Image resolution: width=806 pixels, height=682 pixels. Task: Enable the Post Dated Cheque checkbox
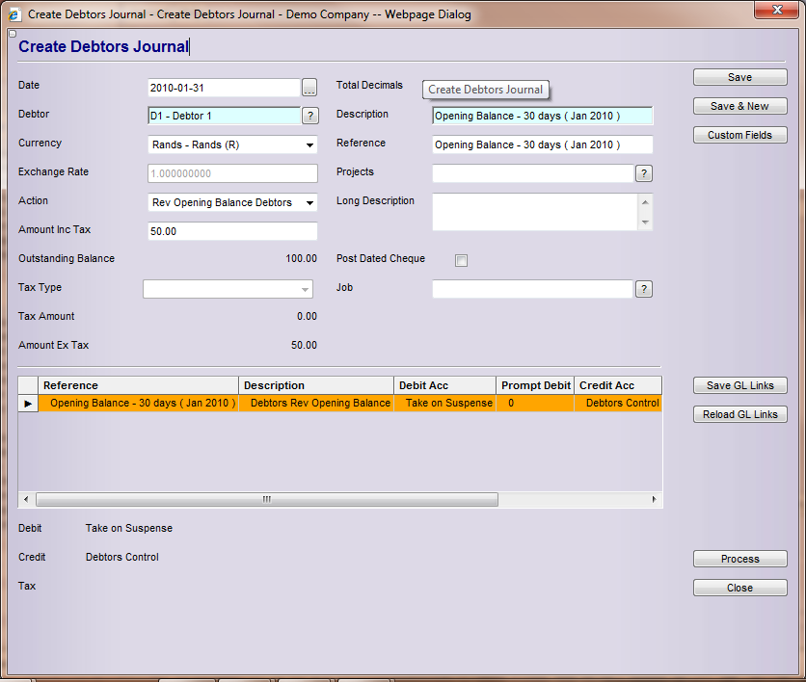tap(461, 260)
